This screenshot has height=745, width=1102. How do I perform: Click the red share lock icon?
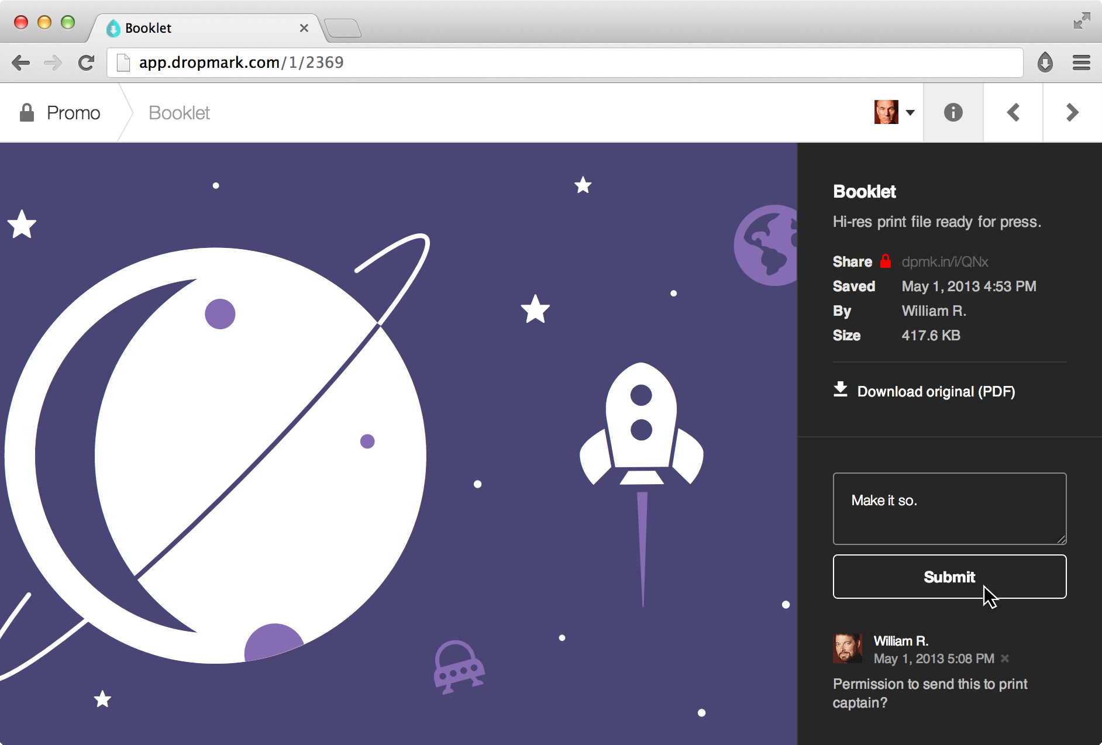click(x=886, y=261)
